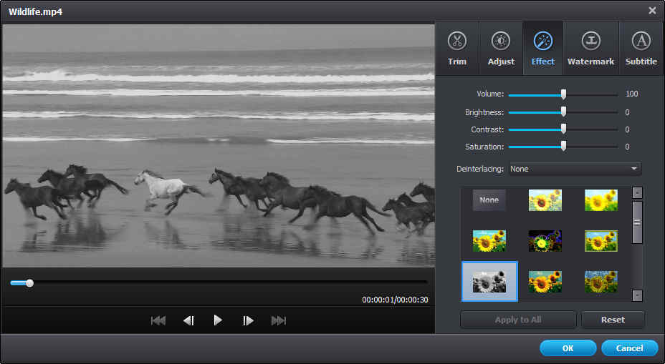Play the video preview

point(218,320)
